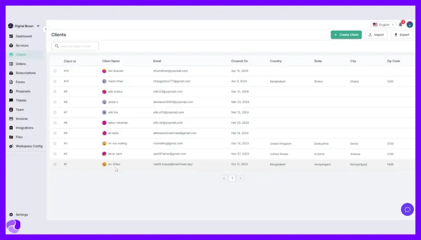Check the row checkbox for client #12
Screen dimensions: 421x240
coord(55,71)
